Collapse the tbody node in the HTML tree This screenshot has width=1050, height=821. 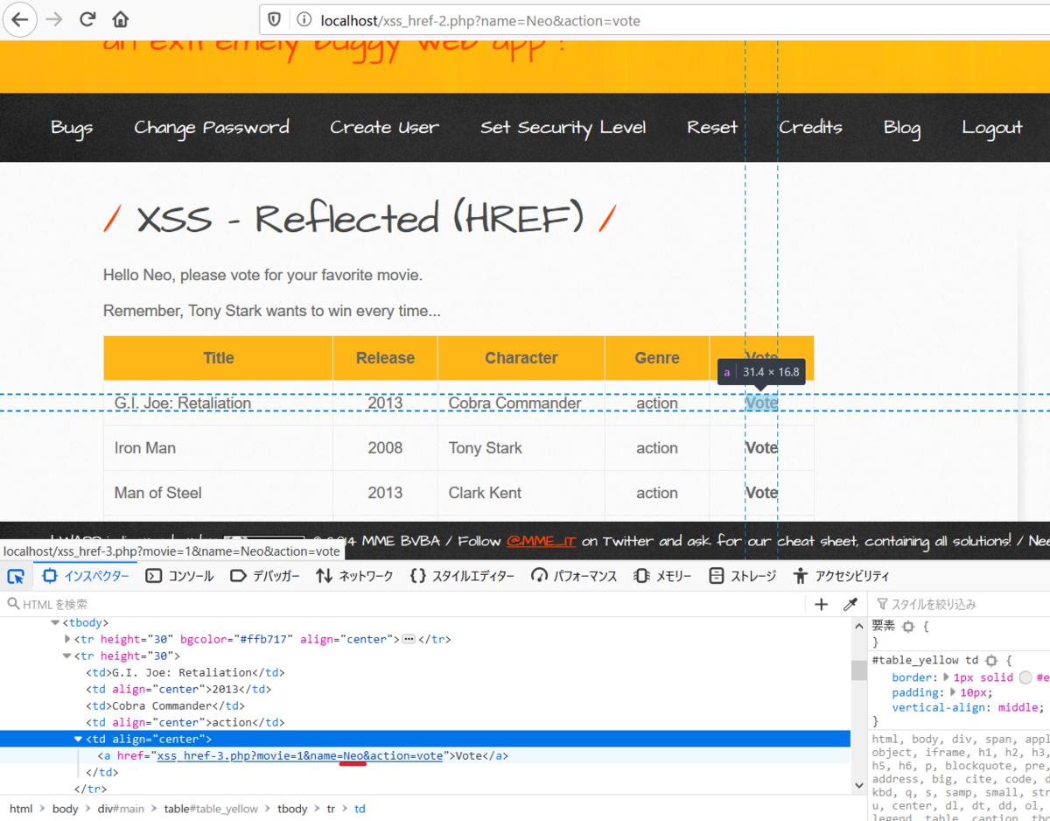(55, 622)
